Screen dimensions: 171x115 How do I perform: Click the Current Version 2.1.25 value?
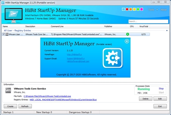coord(70,51)
